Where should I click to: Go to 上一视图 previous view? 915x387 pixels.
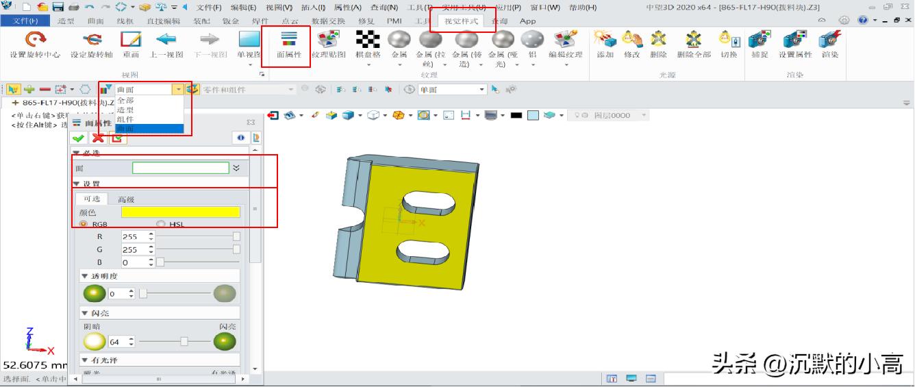click(166, 45)
